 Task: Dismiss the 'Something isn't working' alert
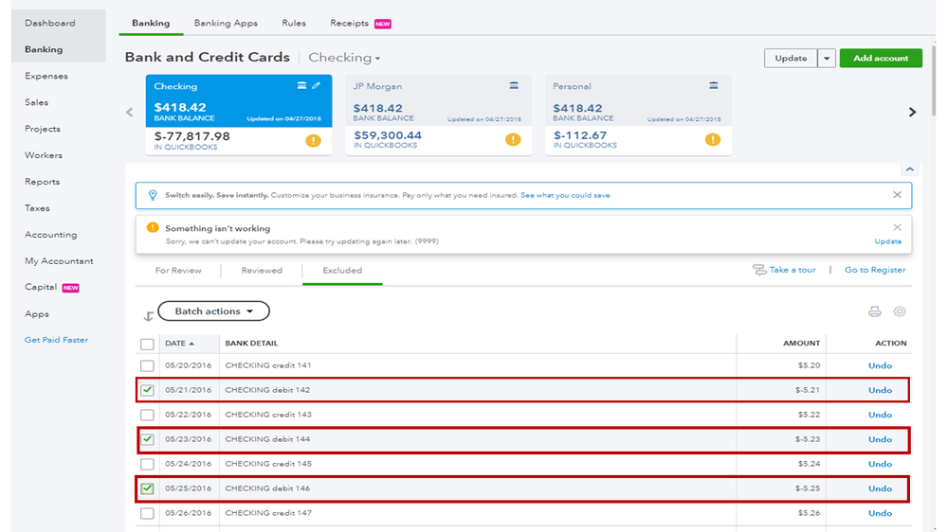click(897, 227)
